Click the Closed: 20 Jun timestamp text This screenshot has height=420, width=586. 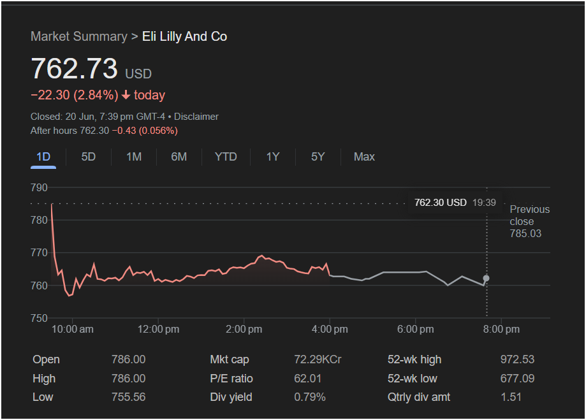[98, 117]
